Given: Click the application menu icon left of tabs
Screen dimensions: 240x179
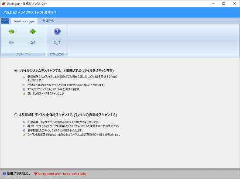Looking at the screenshot, I should [x=5, y=21].
